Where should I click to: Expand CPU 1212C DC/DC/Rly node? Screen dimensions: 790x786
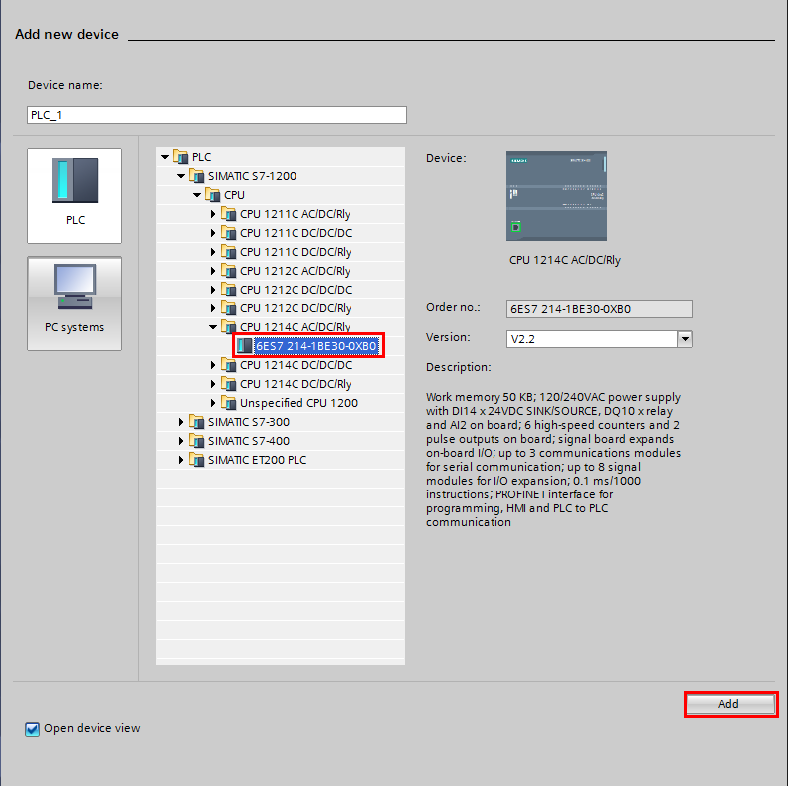[x=213, y=308]
